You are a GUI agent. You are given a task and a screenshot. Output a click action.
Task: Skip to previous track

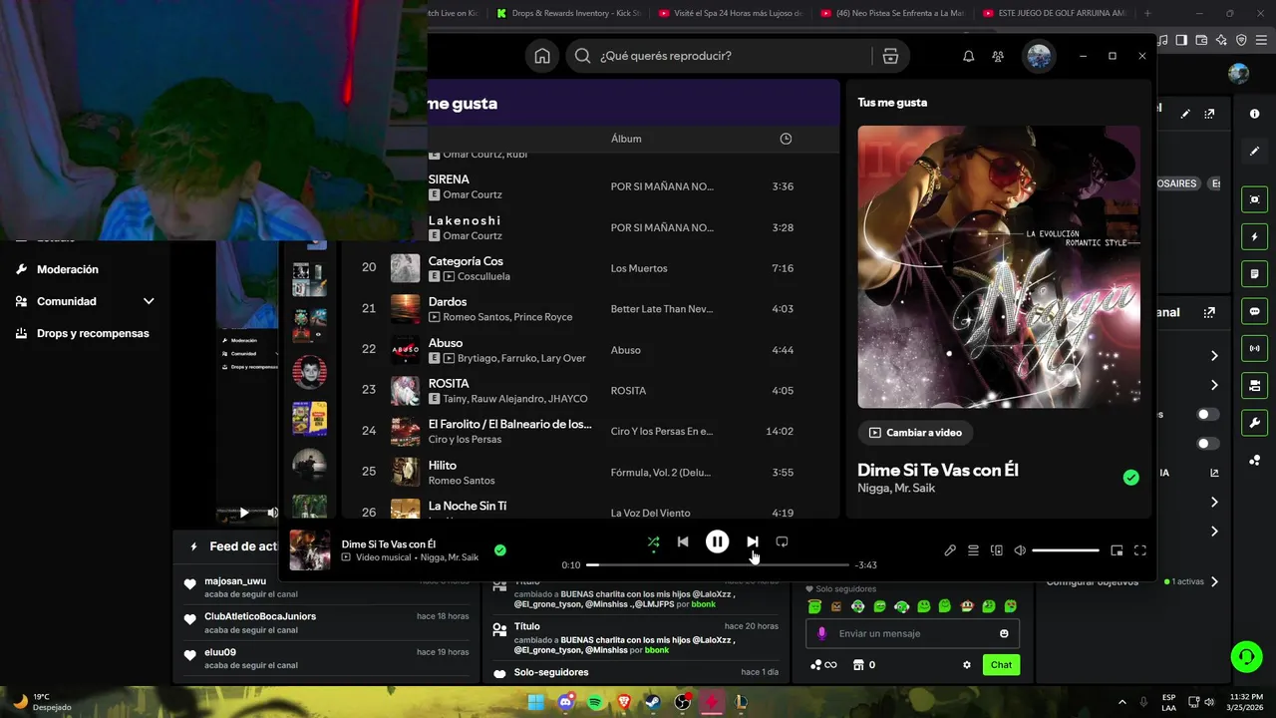coord(683,541)
